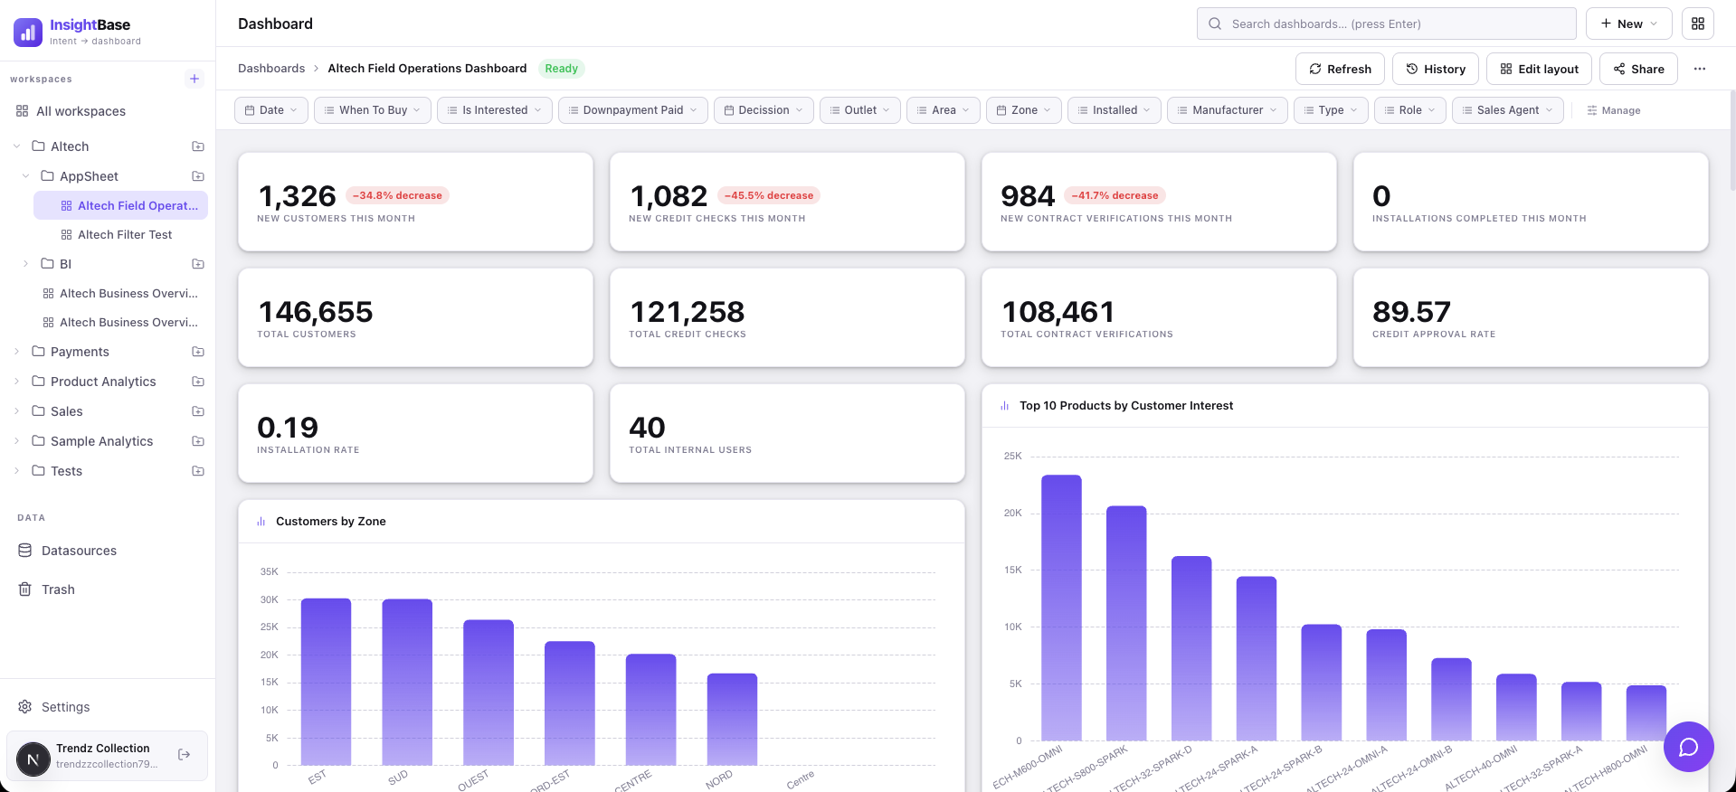Click the Credit Approval Rate card
1736x792 pixels.
tap(1531, 317)
